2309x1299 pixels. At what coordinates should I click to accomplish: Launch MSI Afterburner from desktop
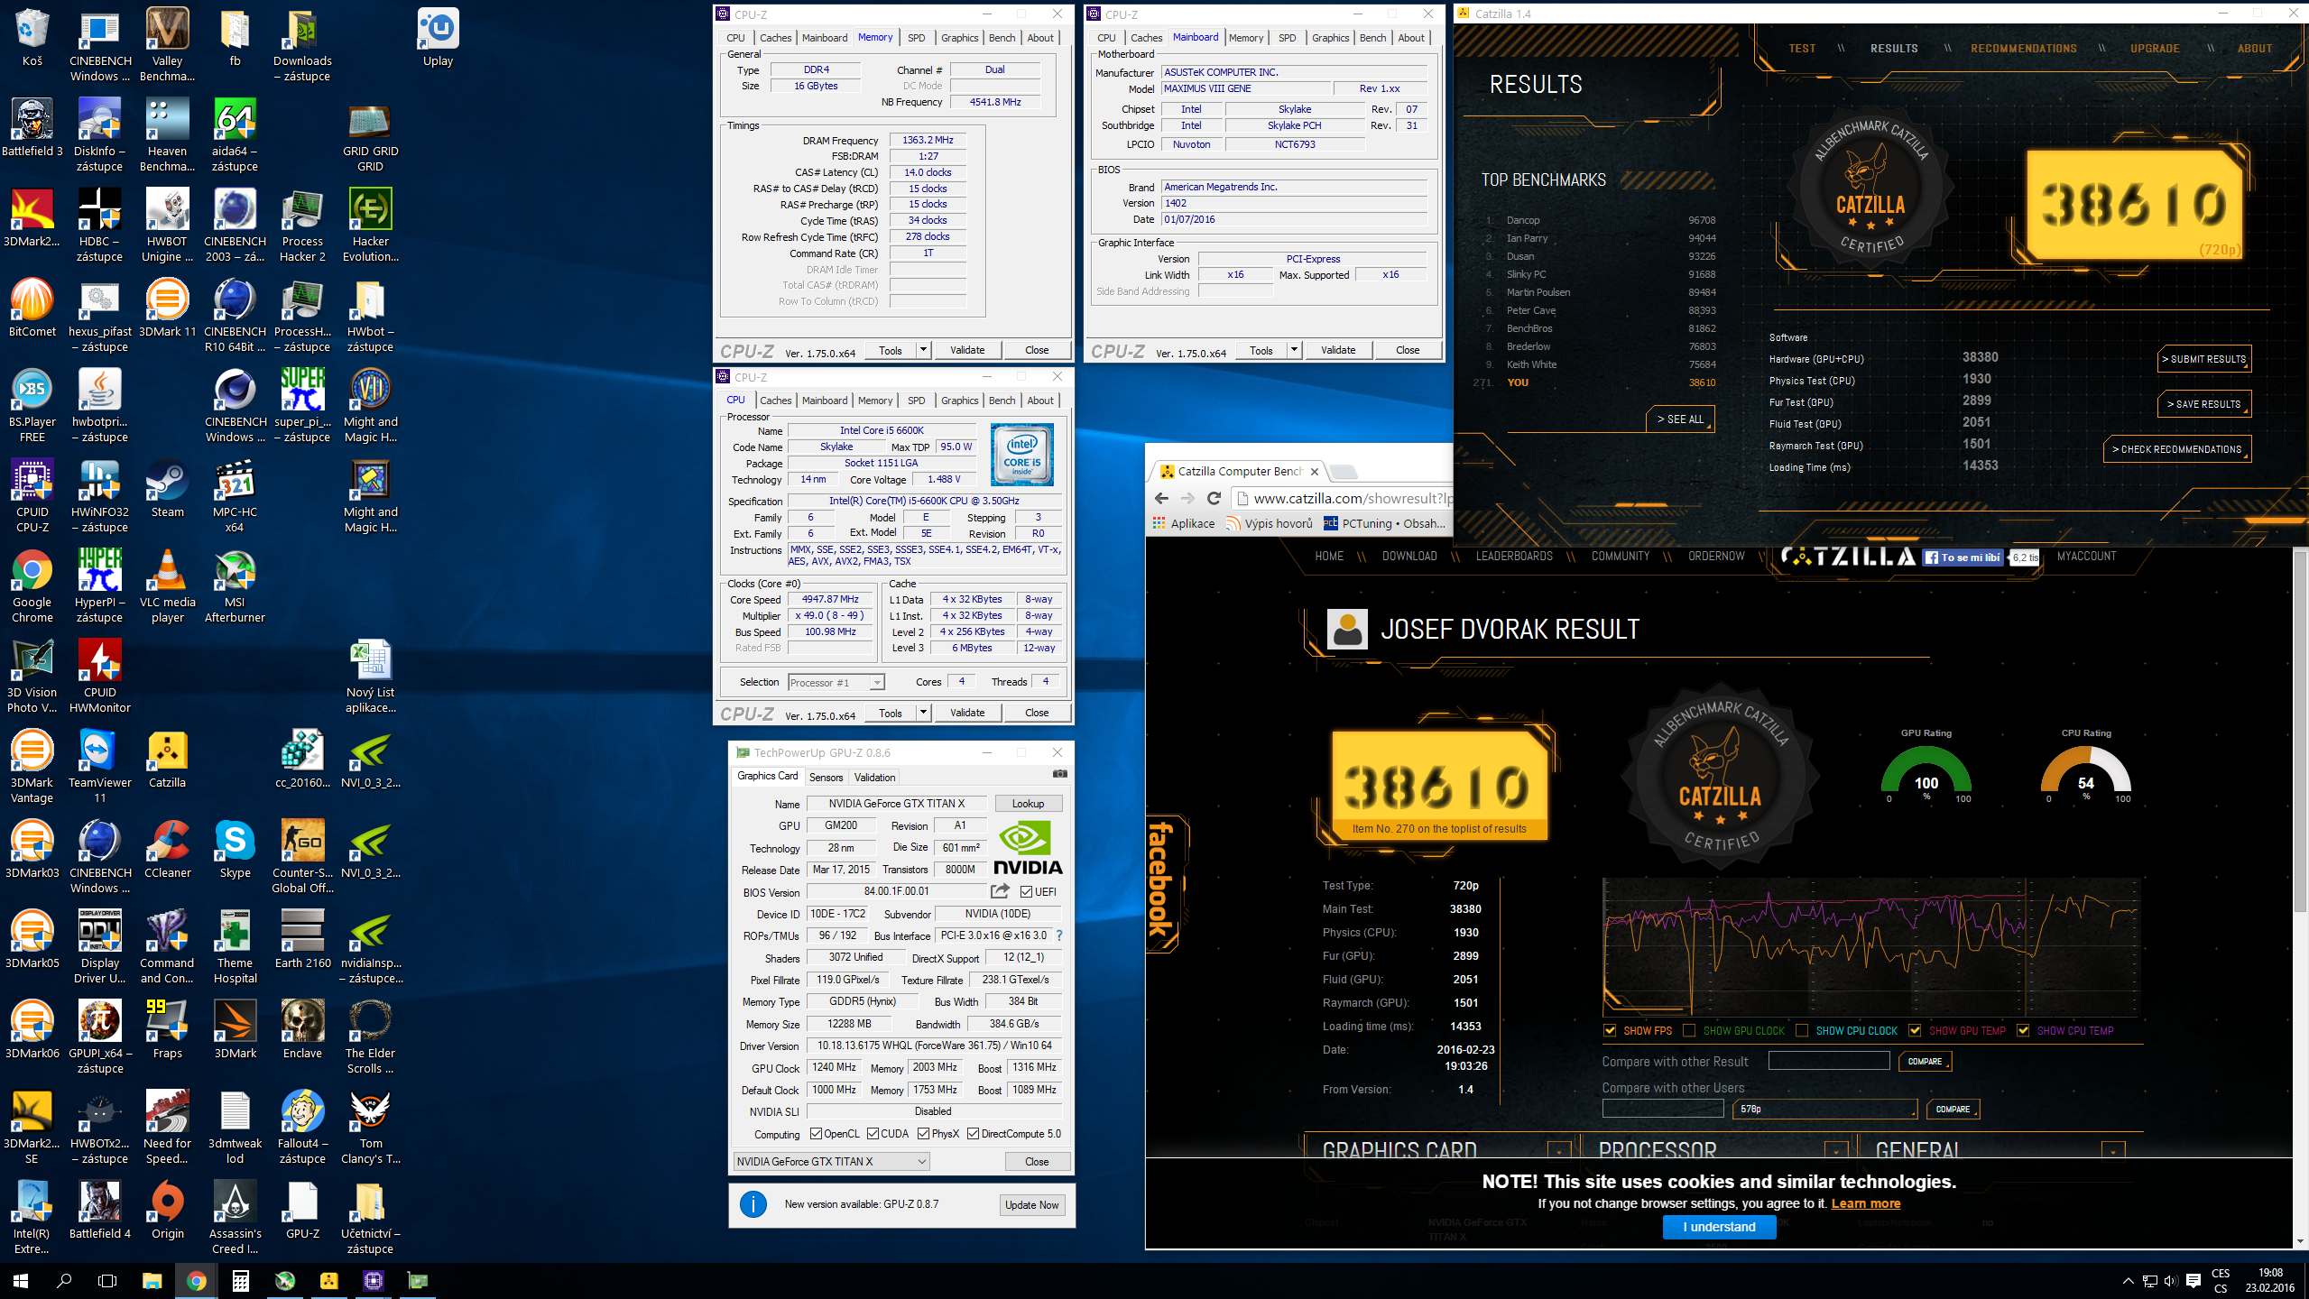(235, 587)
